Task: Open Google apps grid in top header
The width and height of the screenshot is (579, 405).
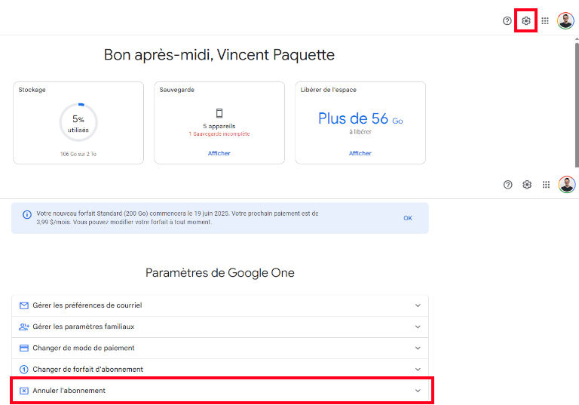Action: 545,20
